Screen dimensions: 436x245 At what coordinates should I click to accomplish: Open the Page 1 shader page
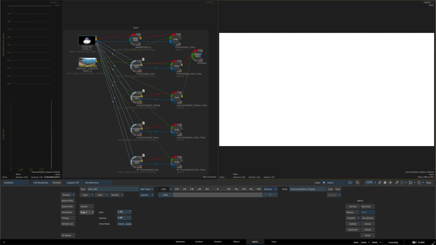pos(87,212)
